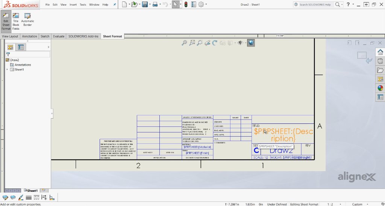The width and height of the screenshot is (385, 206).
Task: Switch to the View Layout tab
Action: [10, 36]
